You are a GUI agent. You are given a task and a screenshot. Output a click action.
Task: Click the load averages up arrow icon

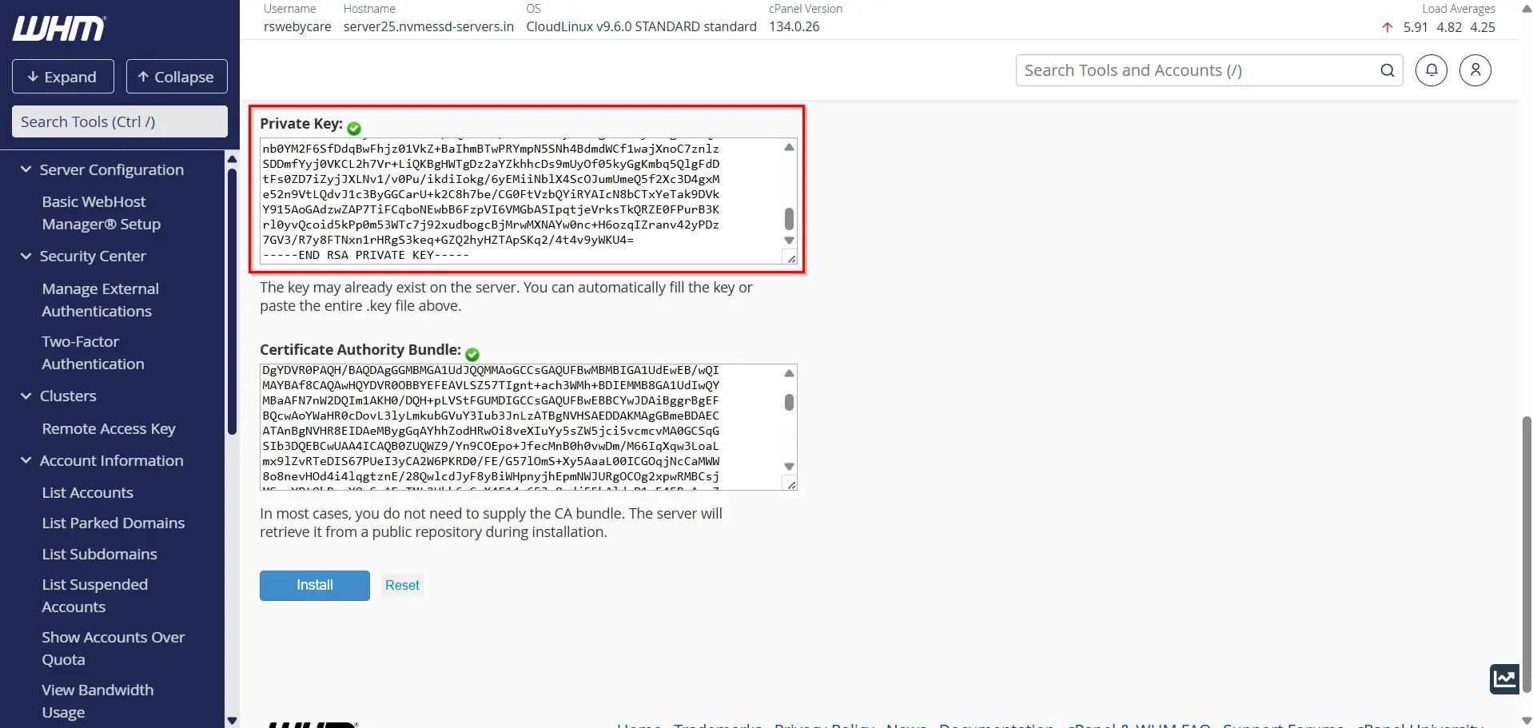(x=1388, y=27)
